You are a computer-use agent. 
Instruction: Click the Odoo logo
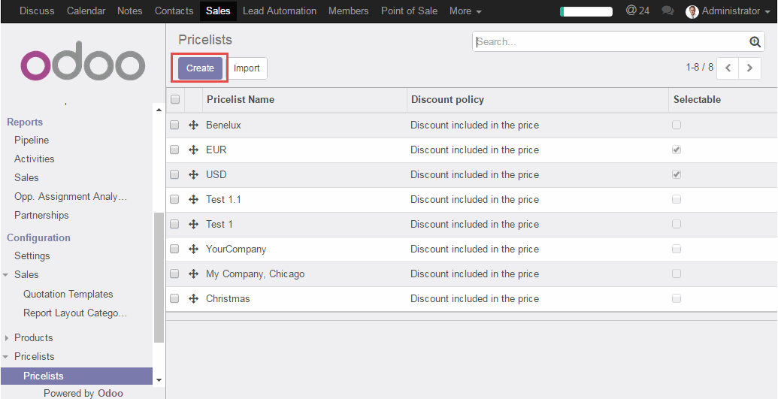click(83, 65)
